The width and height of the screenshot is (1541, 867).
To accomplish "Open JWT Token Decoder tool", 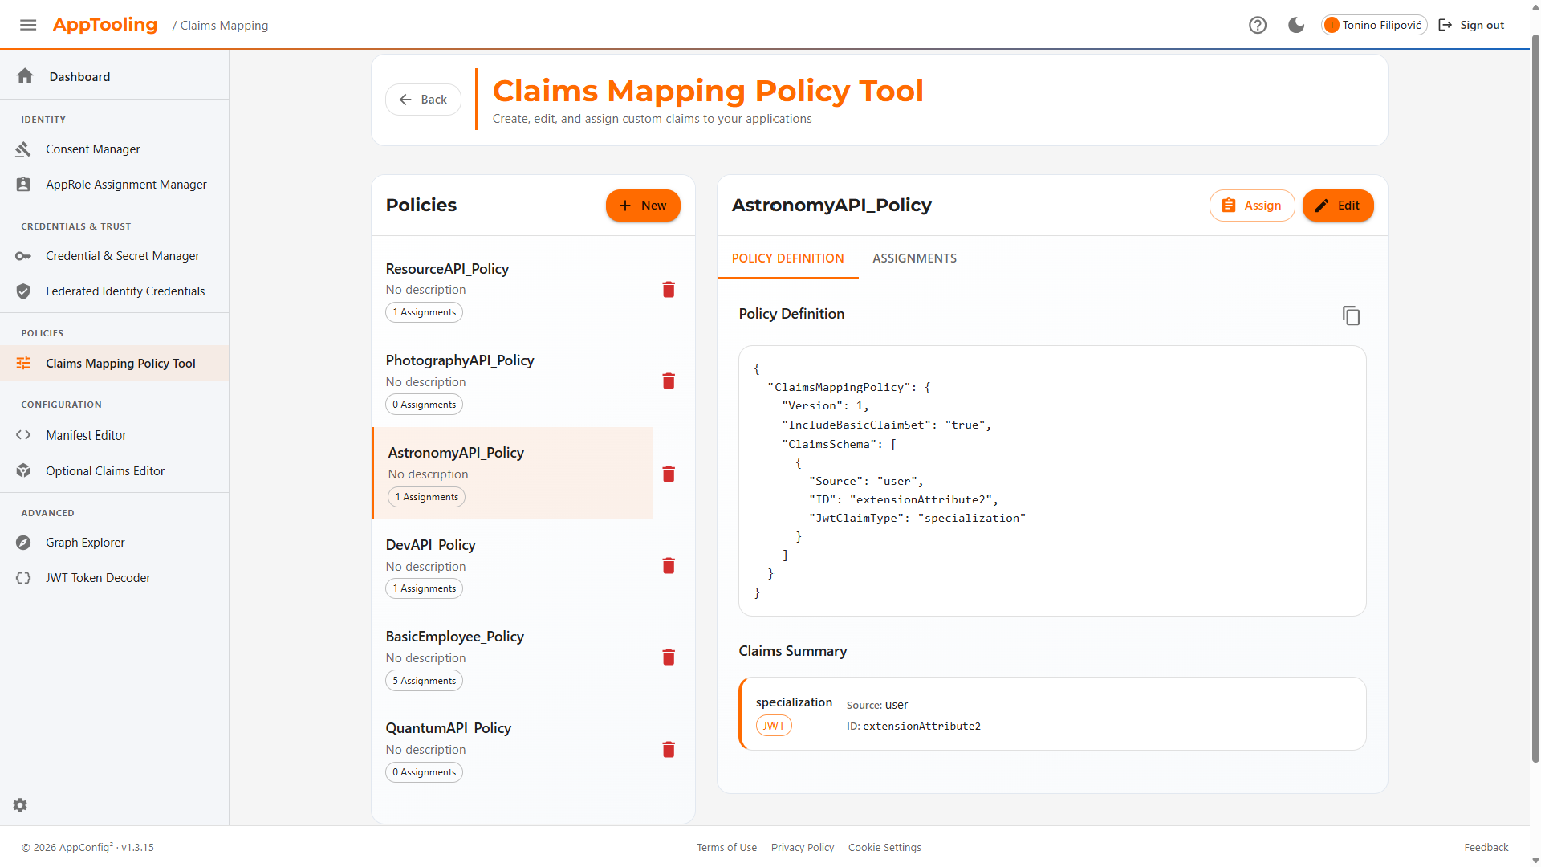I will pyautogui.click(x=98, y=578).
